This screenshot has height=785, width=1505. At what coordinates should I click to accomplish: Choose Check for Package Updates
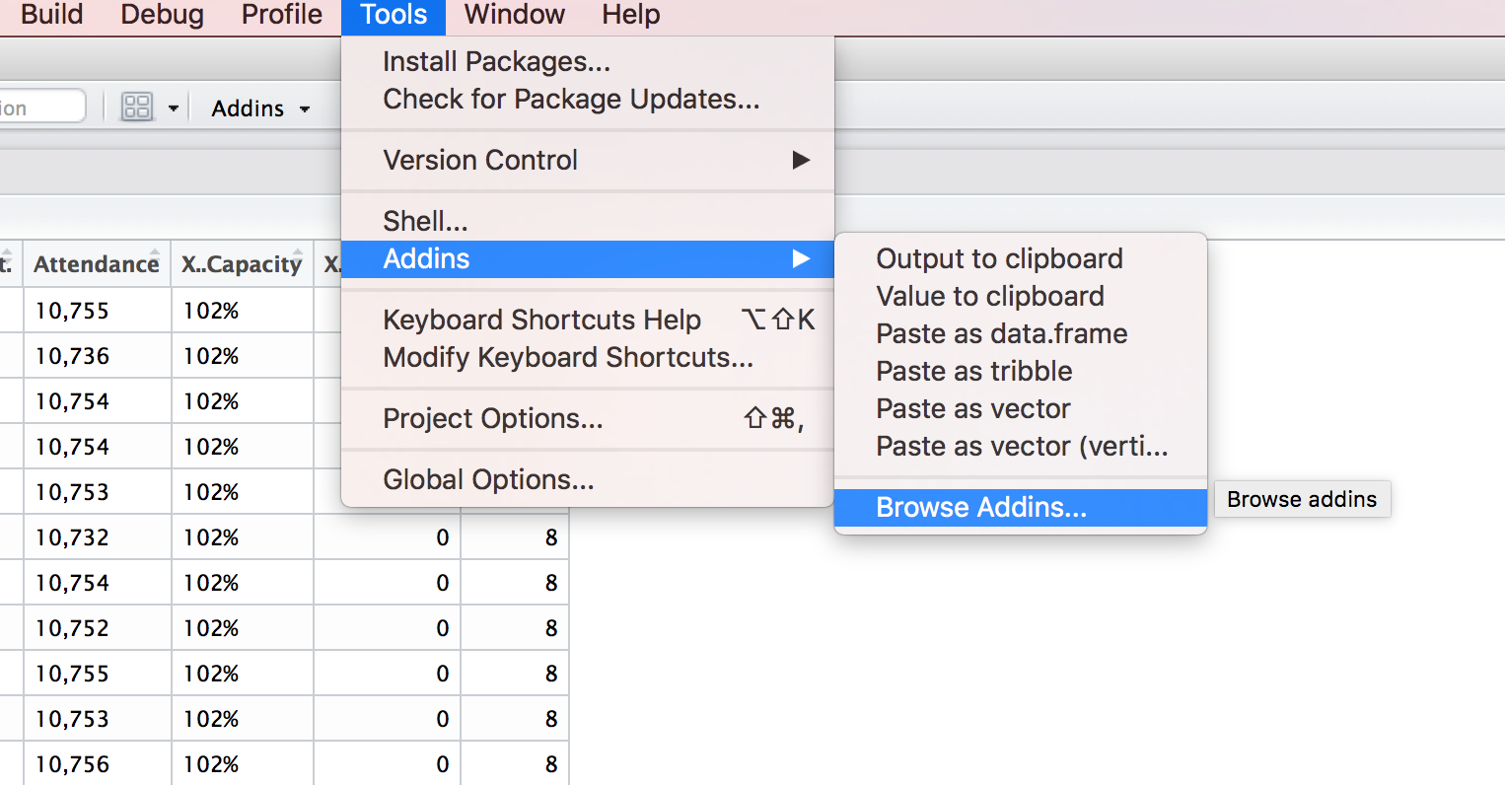571,99
